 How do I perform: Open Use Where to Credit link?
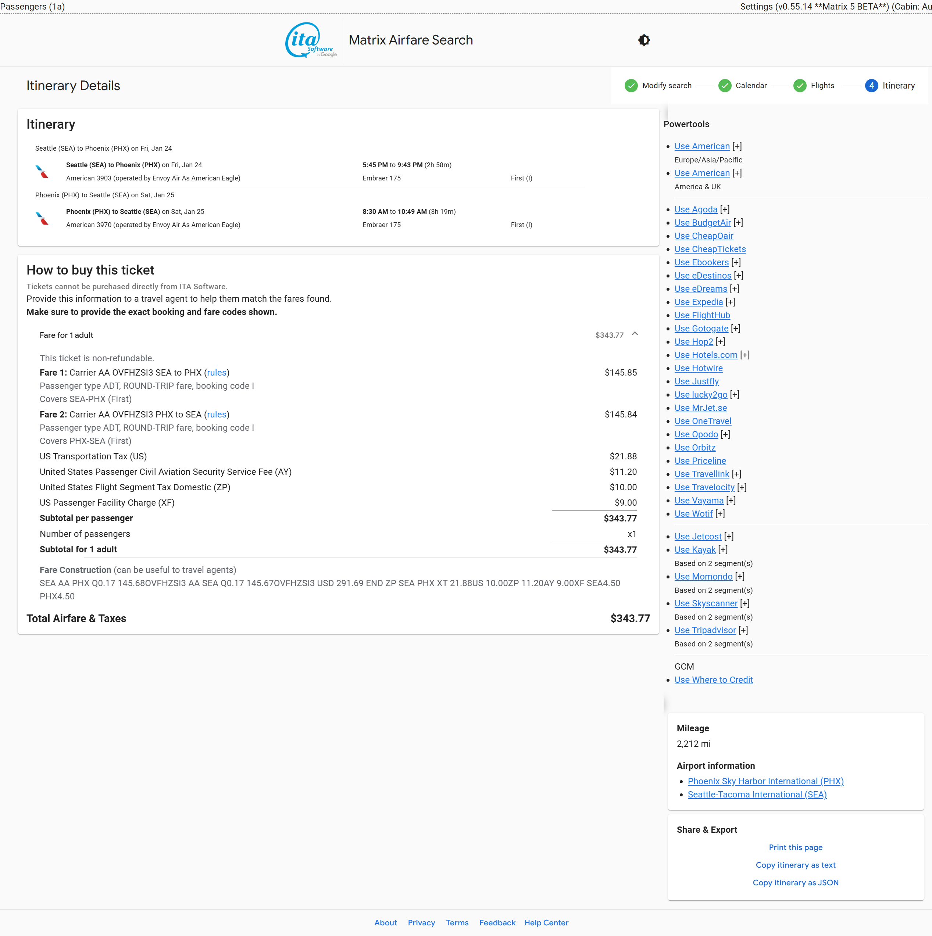click(713, 680)
